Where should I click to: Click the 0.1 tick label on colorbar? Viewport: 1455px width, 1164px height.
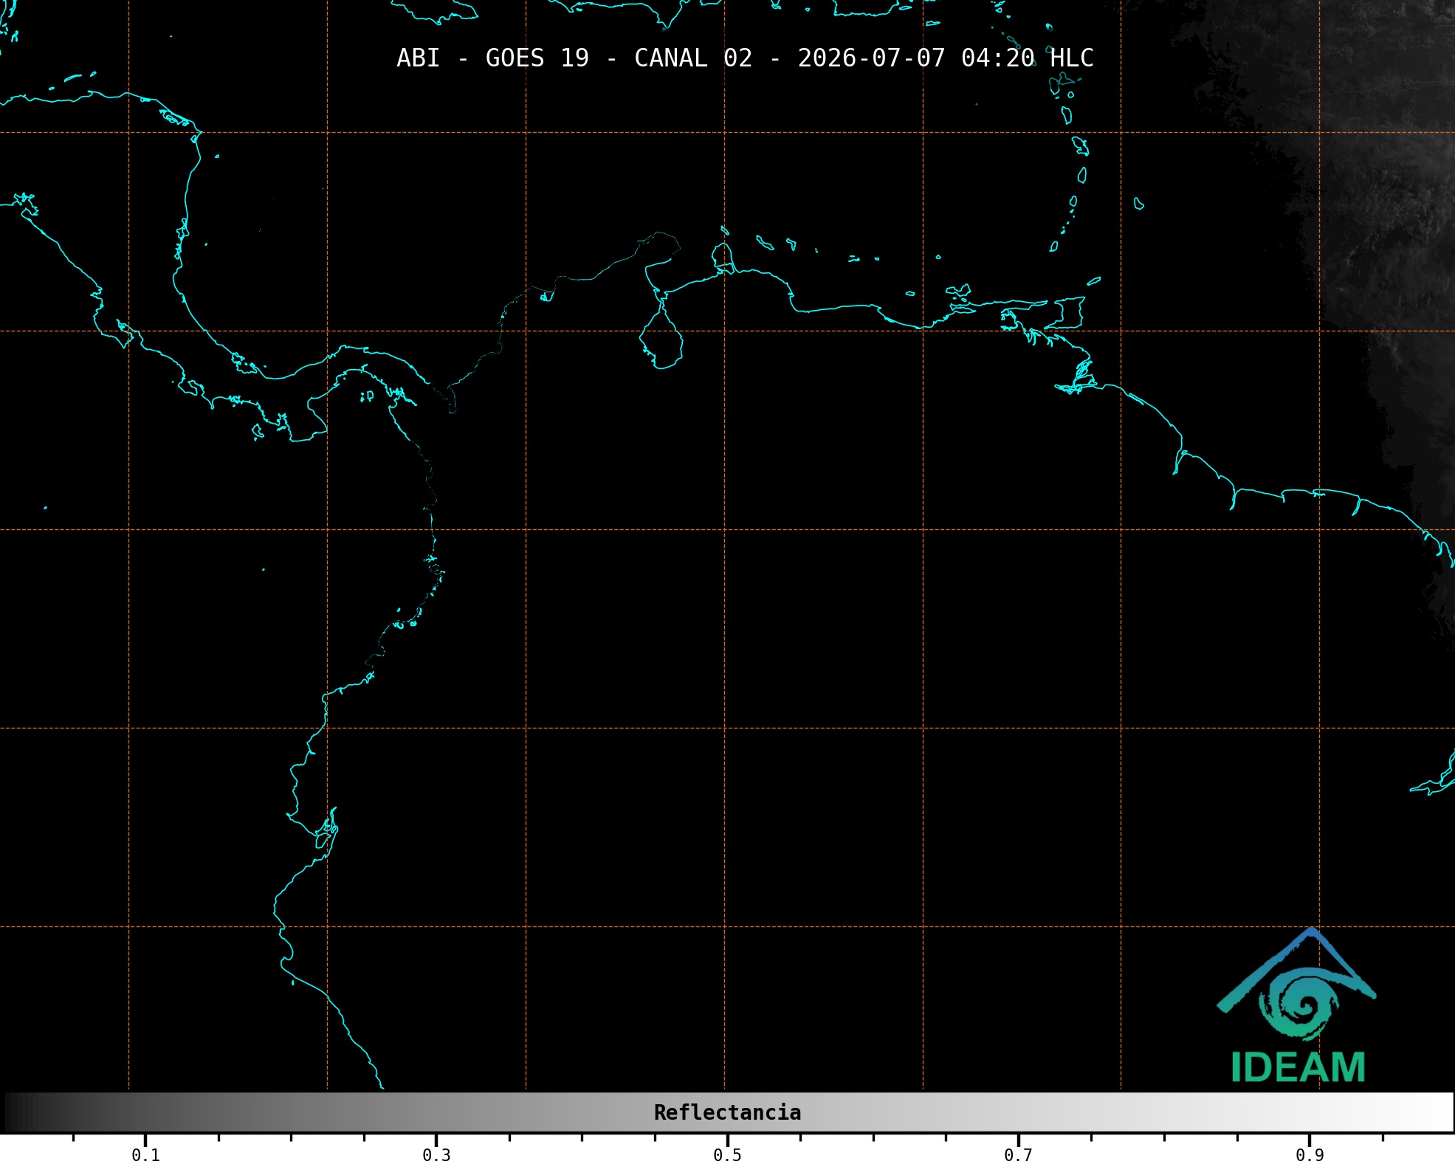tap(145, 1154)
